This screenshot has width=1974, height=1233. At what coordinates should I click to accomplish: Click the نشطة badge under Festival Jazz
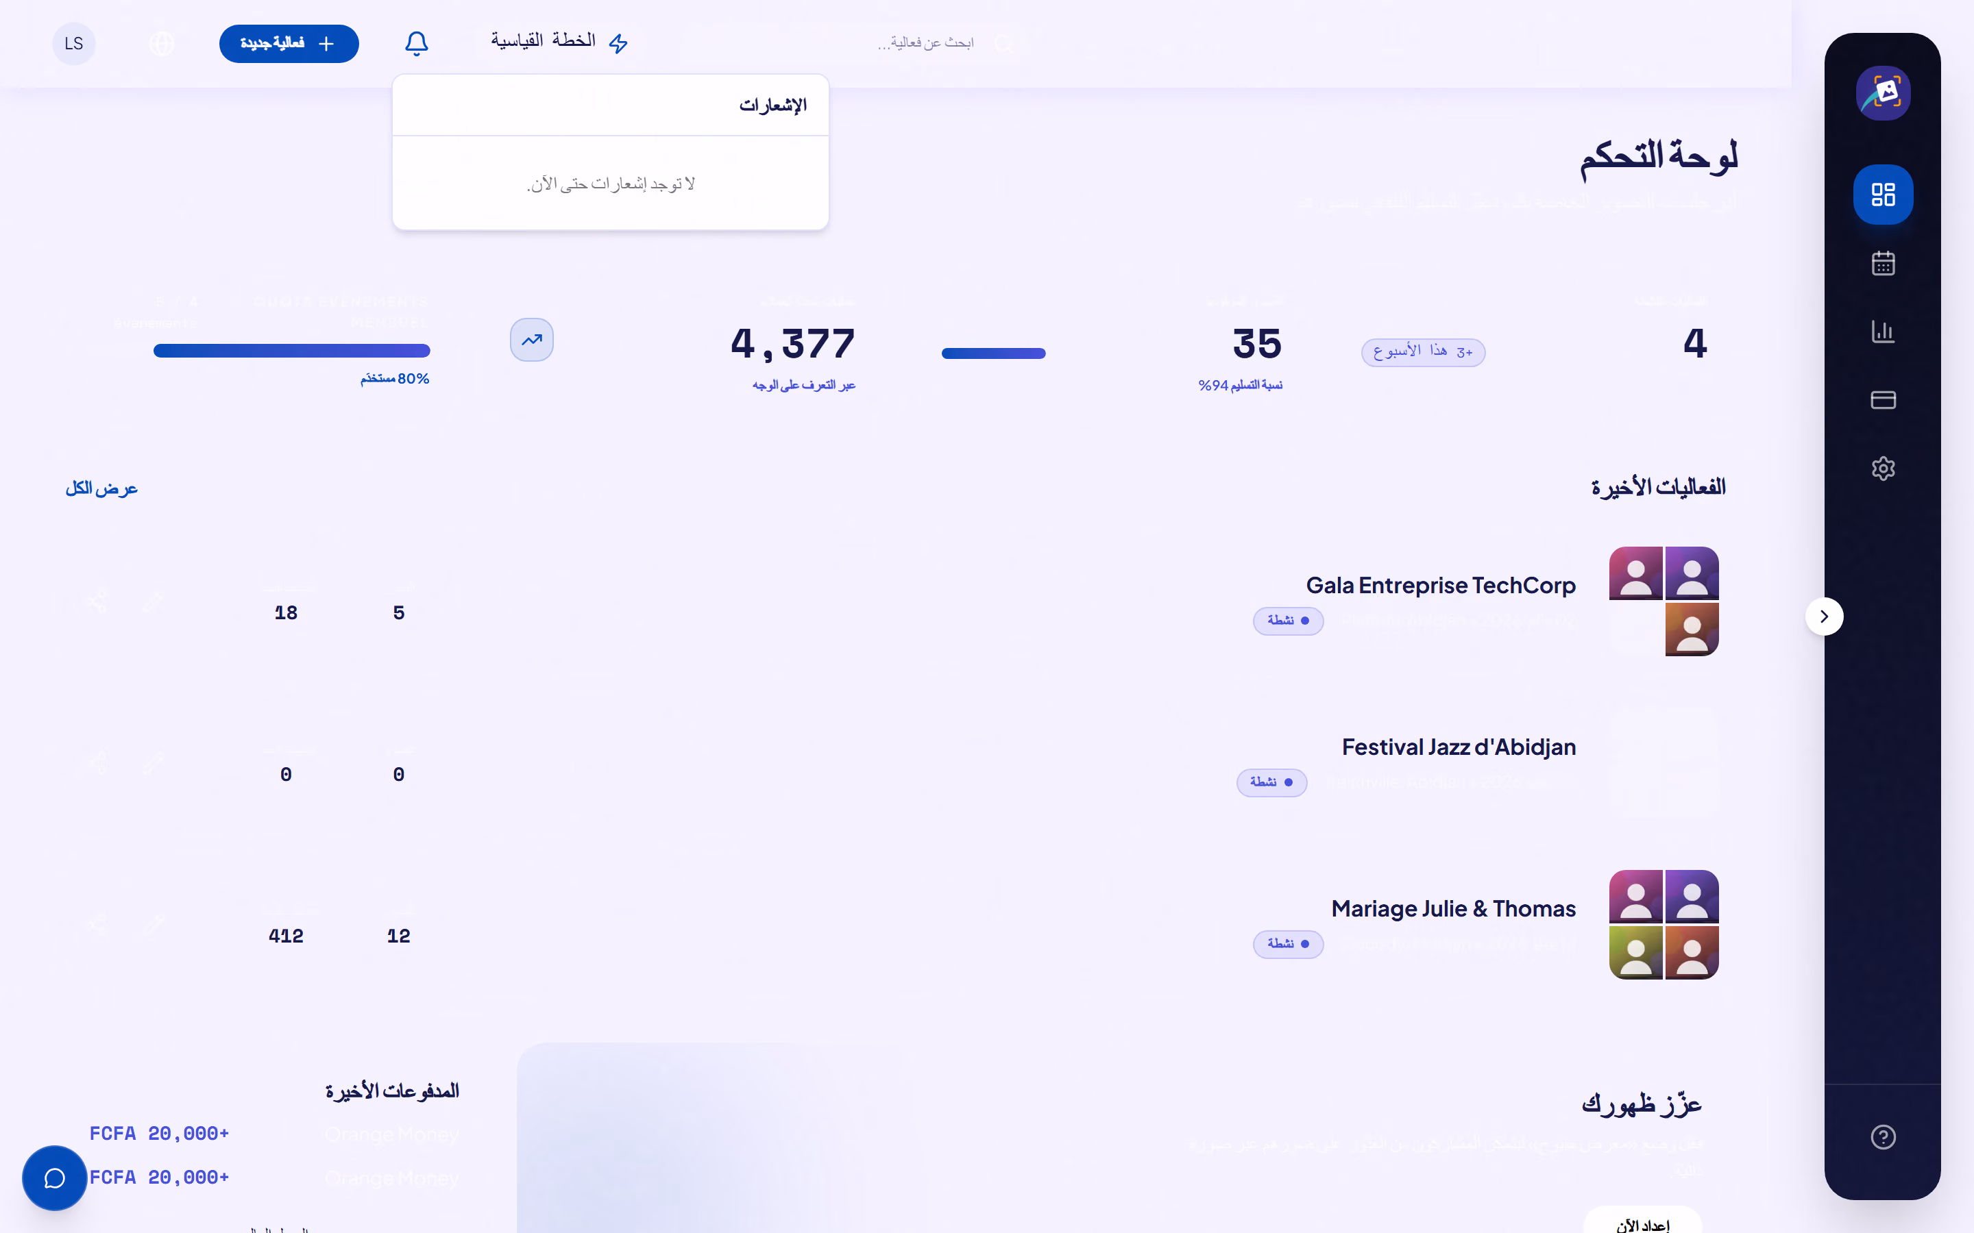[x=1271, y=782]
